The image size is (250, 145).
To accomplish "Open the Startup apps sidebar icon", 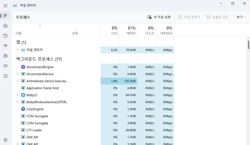I will tap(5, 46).
